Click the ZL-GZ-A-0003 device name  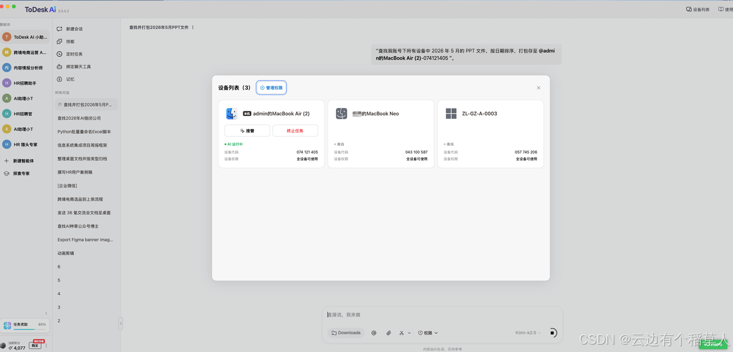[479, 114]
